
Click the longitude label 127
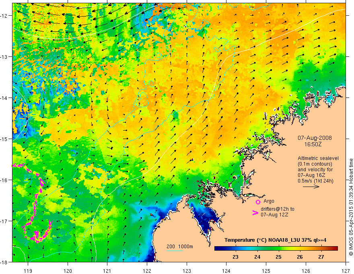pos(346,271)
